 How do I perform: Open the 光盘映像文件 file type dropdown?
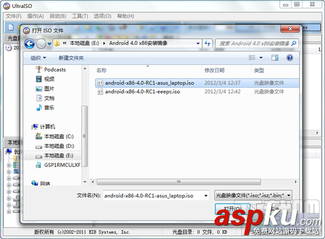pos(253,195)
